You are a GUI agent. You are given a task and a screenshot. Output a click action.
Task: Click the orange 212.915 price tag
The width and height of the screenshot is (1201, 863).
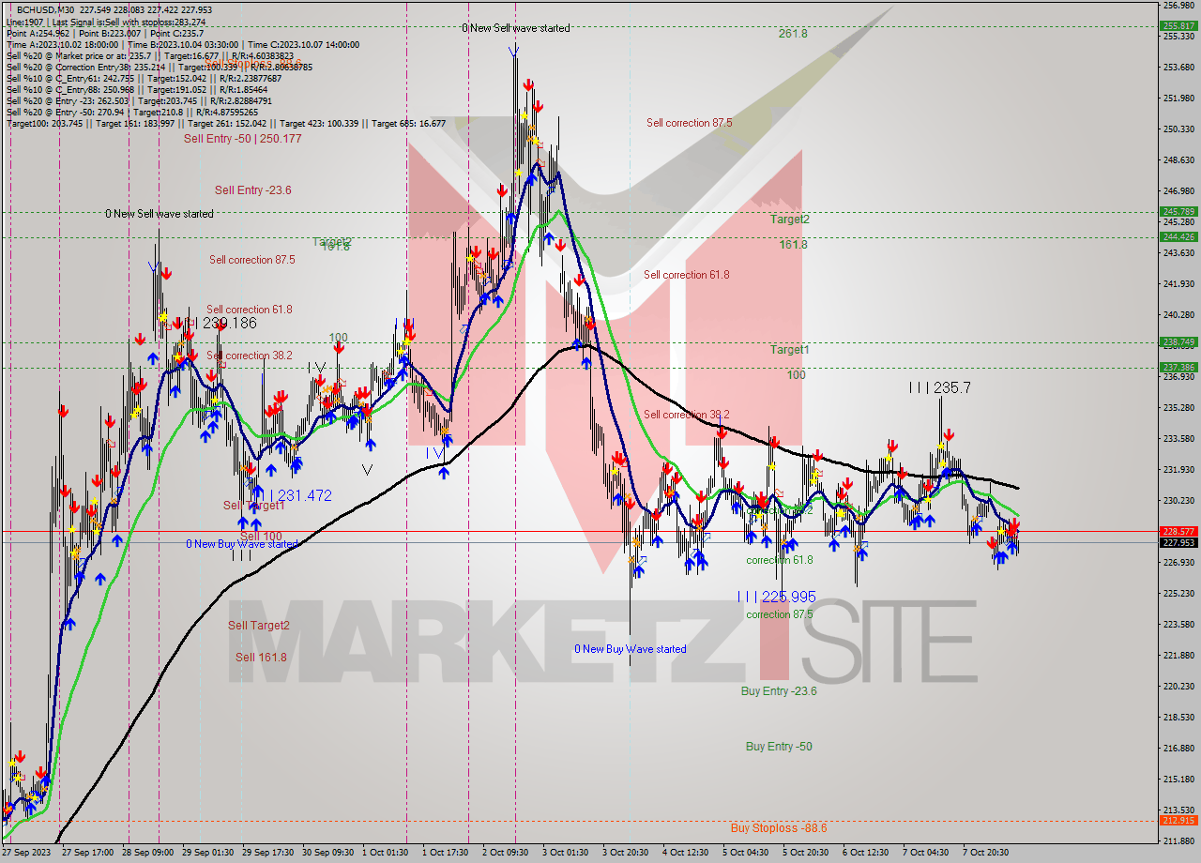click(x=1178, y=821)
